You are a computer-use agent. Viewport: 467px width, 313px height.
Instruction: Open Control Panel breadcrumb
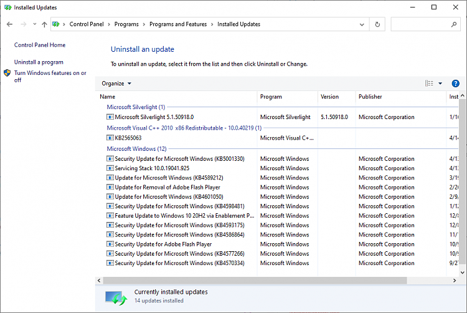tap(87, 24)
